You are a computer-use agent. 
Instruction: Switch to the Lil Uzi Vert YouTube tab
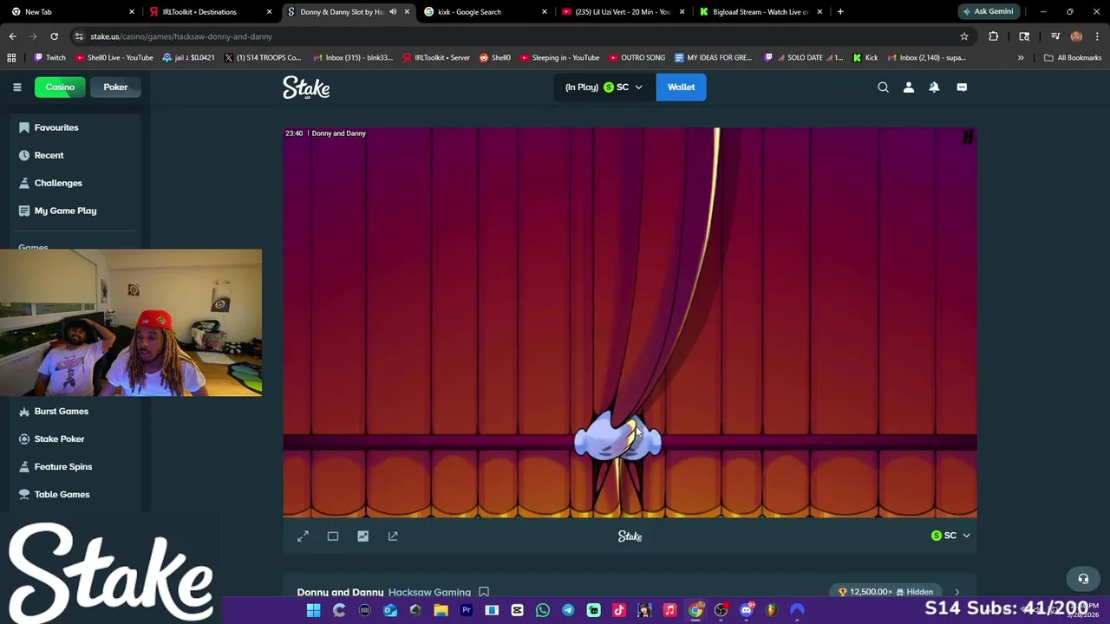coord(624,12)
